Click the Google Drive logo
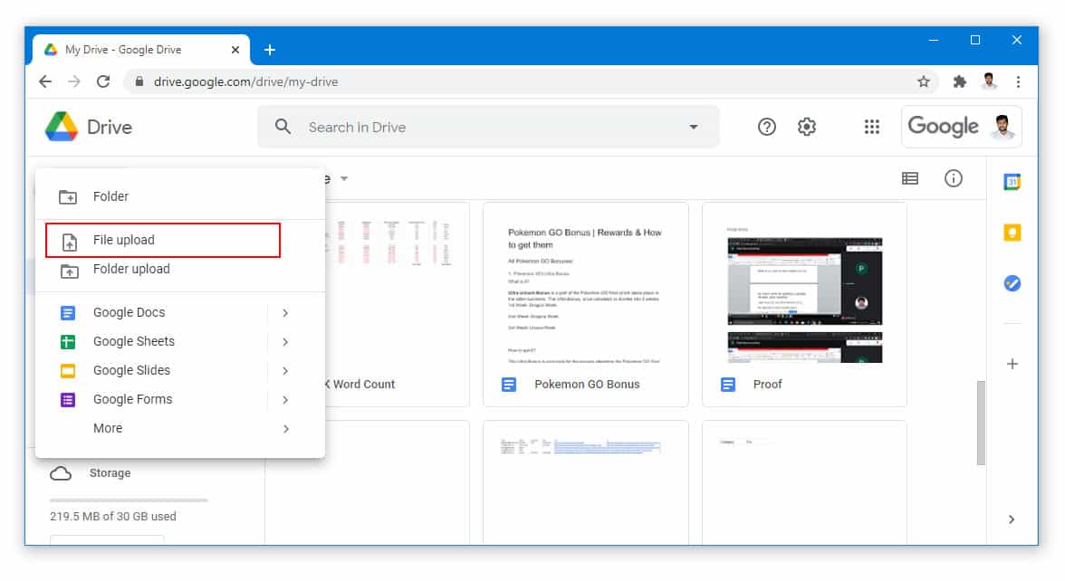Image resolution: width=1065 pixels, height=581 pixels. (x=62, y=127)
